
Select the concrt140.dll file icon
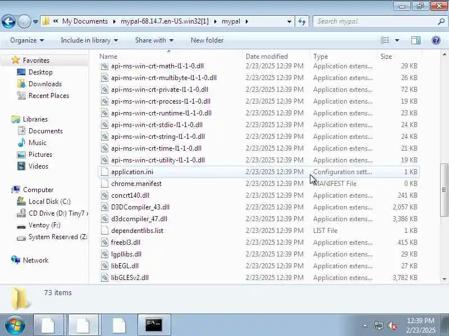[105, 195]
